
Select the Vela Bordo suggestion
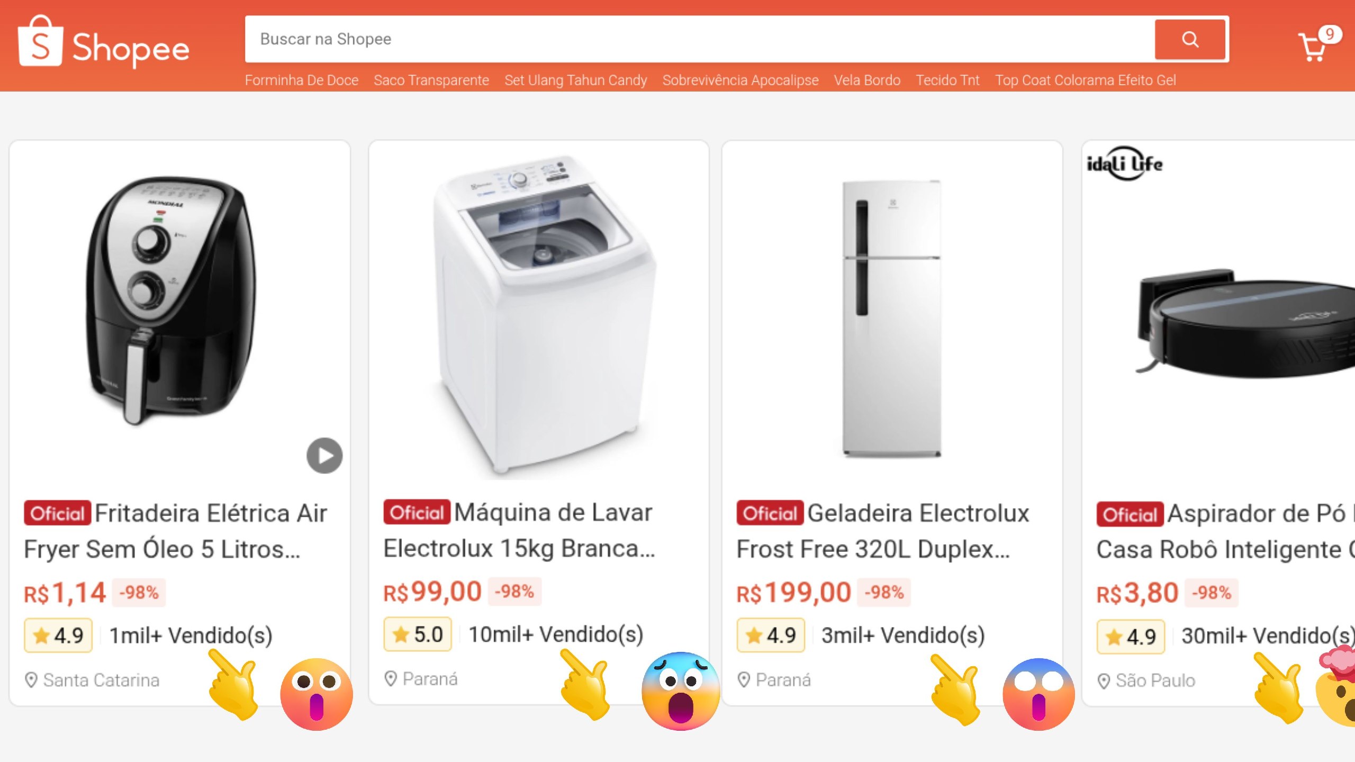867,80
